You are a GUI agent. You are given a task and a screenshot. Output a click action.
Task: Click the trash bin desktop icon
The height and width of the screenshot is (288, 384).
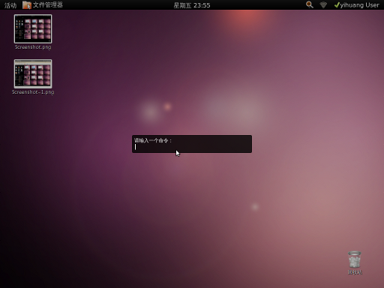[355, 259]
